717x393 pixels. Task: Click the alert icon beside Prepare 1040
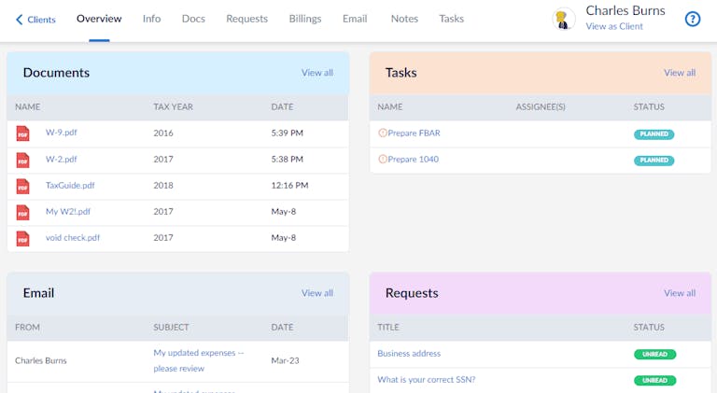pyautogui.click(x=382, y=160)
